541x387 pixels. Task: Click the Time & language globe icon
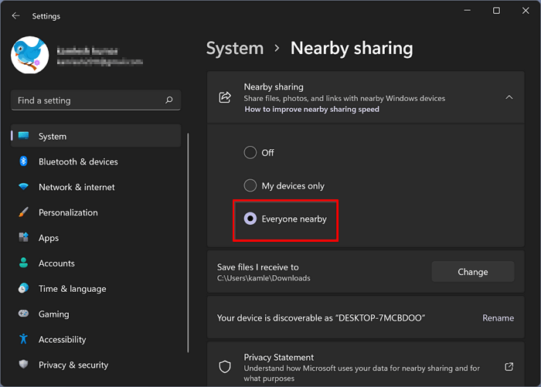click(23, 289)
